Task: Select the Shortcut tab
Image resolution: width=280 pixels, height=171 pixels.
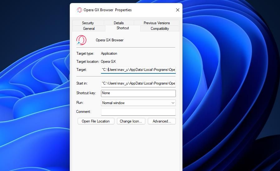Action: (123, 28)
